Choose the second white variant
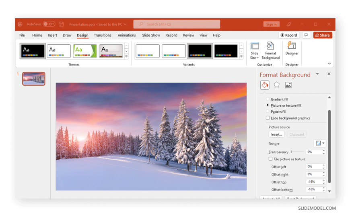Screen dimensions: 350x217 click(174, 51)
